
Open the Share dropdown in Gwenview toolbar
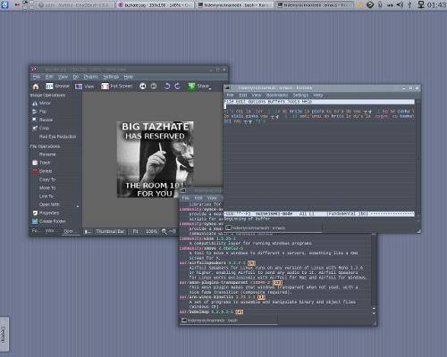coord(199,87)
